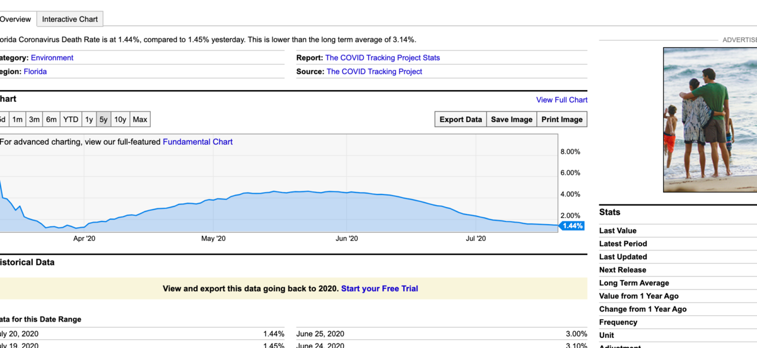Choose the YTD range button

[x=71, y=120]
